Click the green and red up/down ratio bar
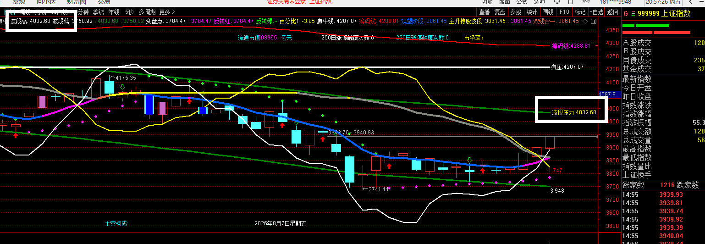 coord(656,29)
